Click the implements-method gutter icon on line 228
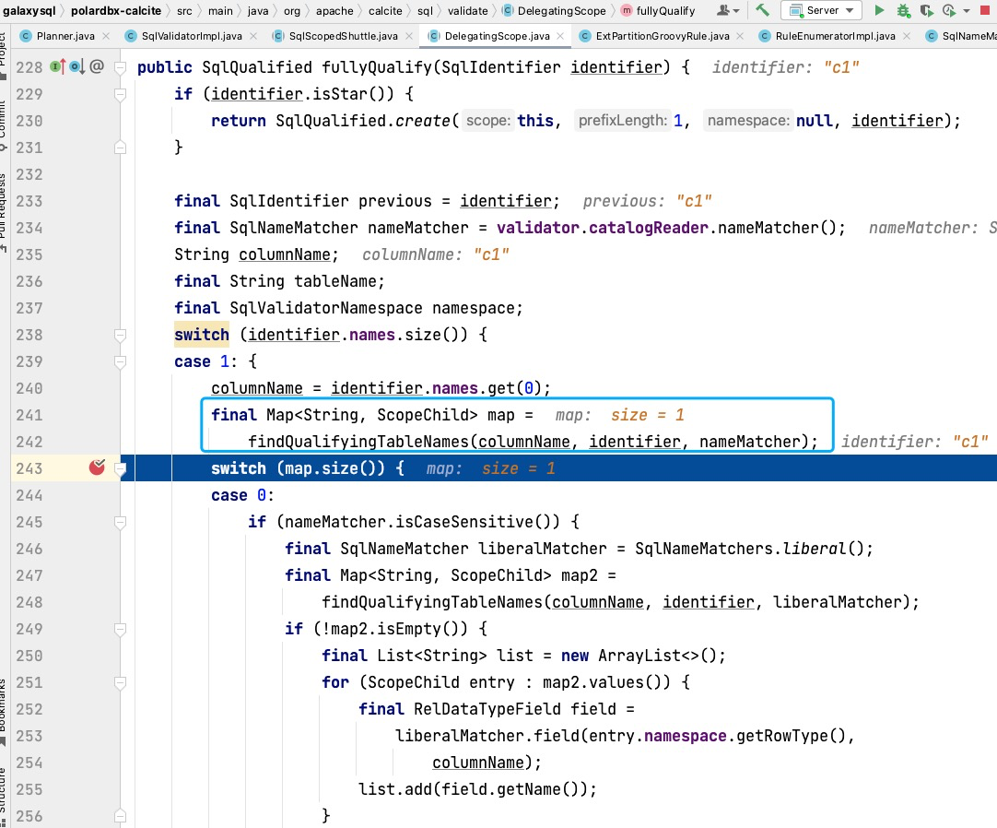The width and height of the screenshot is (997, 828). pyautogui.click(x=58, y=65)
